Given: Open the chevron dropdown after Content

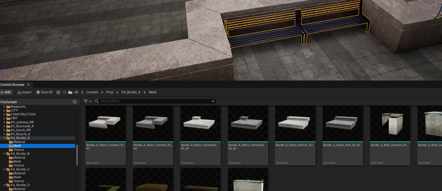Looking at the screenshot, I should tap(102, 92).
